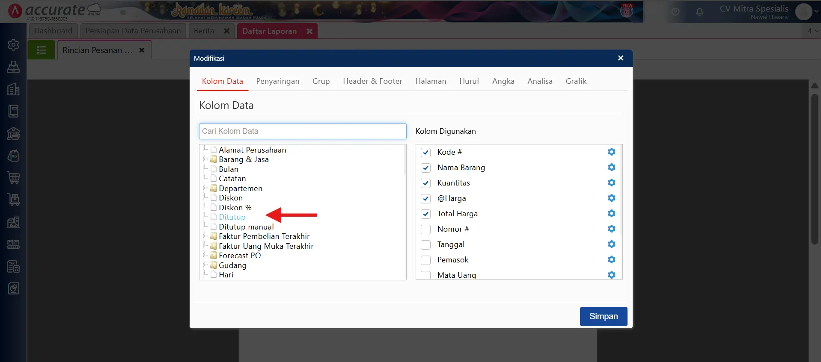
Task: Click gear icon beside Nama Barang
Action: [611, 168]
